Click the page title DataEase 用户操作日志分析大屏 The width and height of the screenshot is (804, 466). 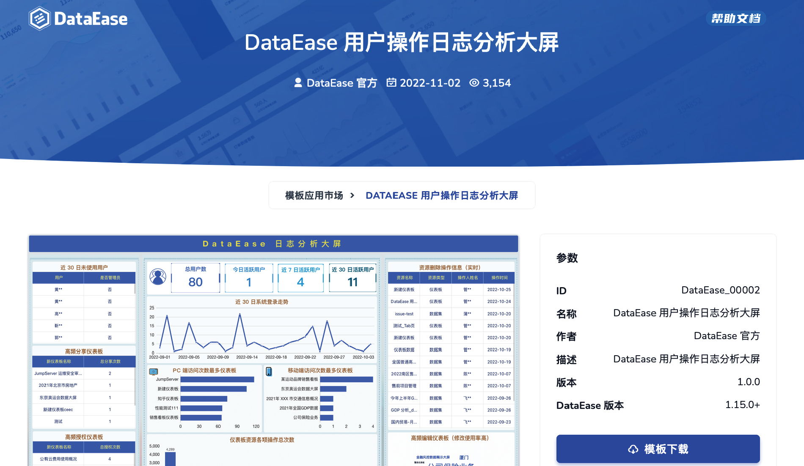pyautogui.click(x=402, y=43)
